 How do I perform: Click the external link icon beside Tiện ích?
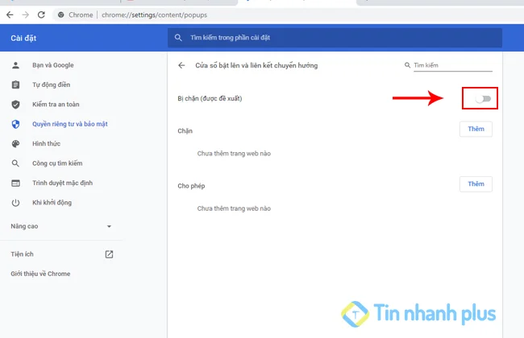109,254
